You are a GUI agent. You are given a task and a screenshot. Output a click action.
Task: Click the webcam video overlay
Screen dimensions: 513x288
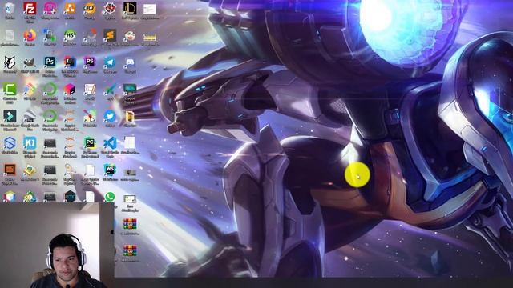[57, 246]
